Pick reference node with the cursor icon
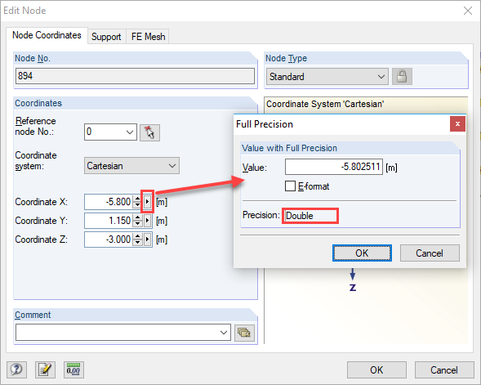 coord(149,132)
